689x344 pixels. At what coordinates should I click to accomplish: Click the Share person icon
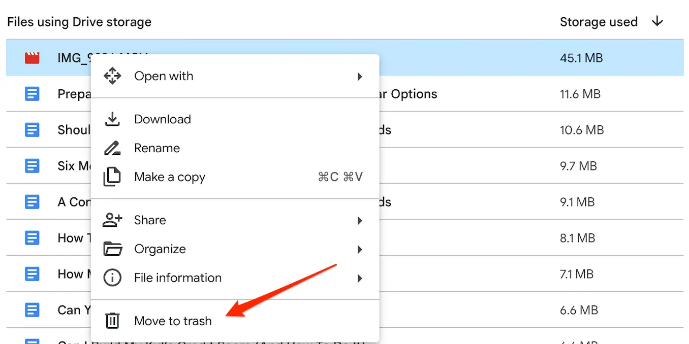coord(112,220)
